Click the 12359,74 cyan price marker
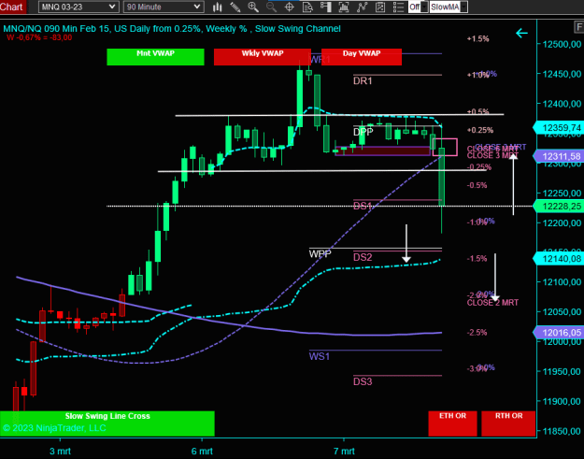Viewport: 584px width, 459px height. [558, 128]
